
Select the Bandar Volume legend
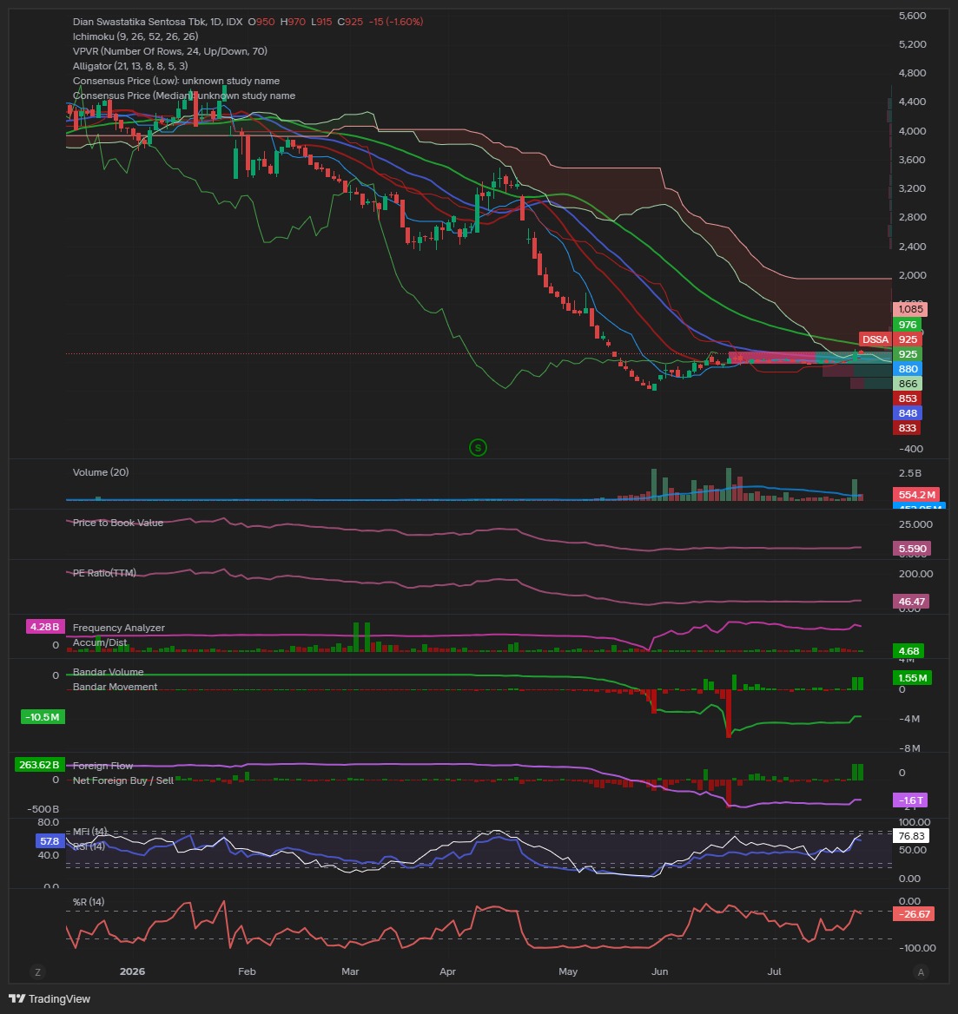[x=108, y=672]
